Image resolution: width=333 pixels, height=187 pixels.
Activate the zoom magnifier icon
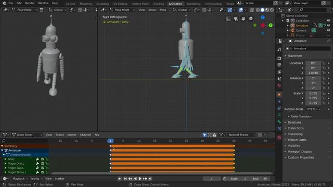(251, 19)
